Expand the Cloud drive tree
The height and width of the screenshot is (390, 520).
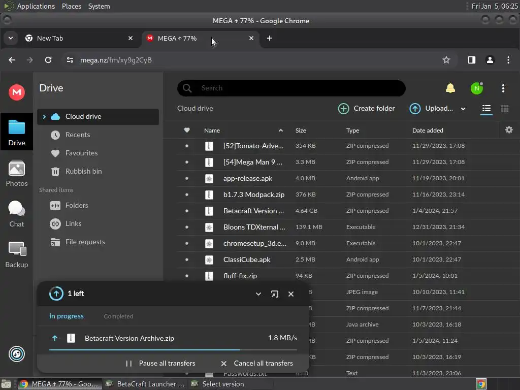tap(44, 116)
